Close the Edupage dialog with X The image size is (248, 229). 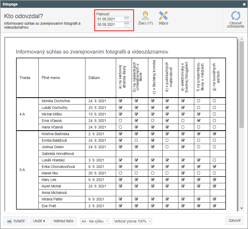[244, 4]
